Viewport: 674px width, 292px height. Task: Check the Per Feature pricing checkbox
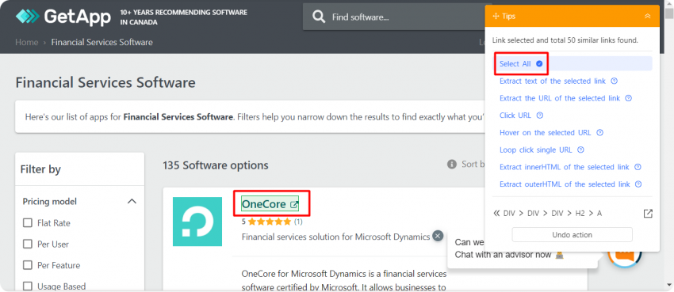point(28,265)
